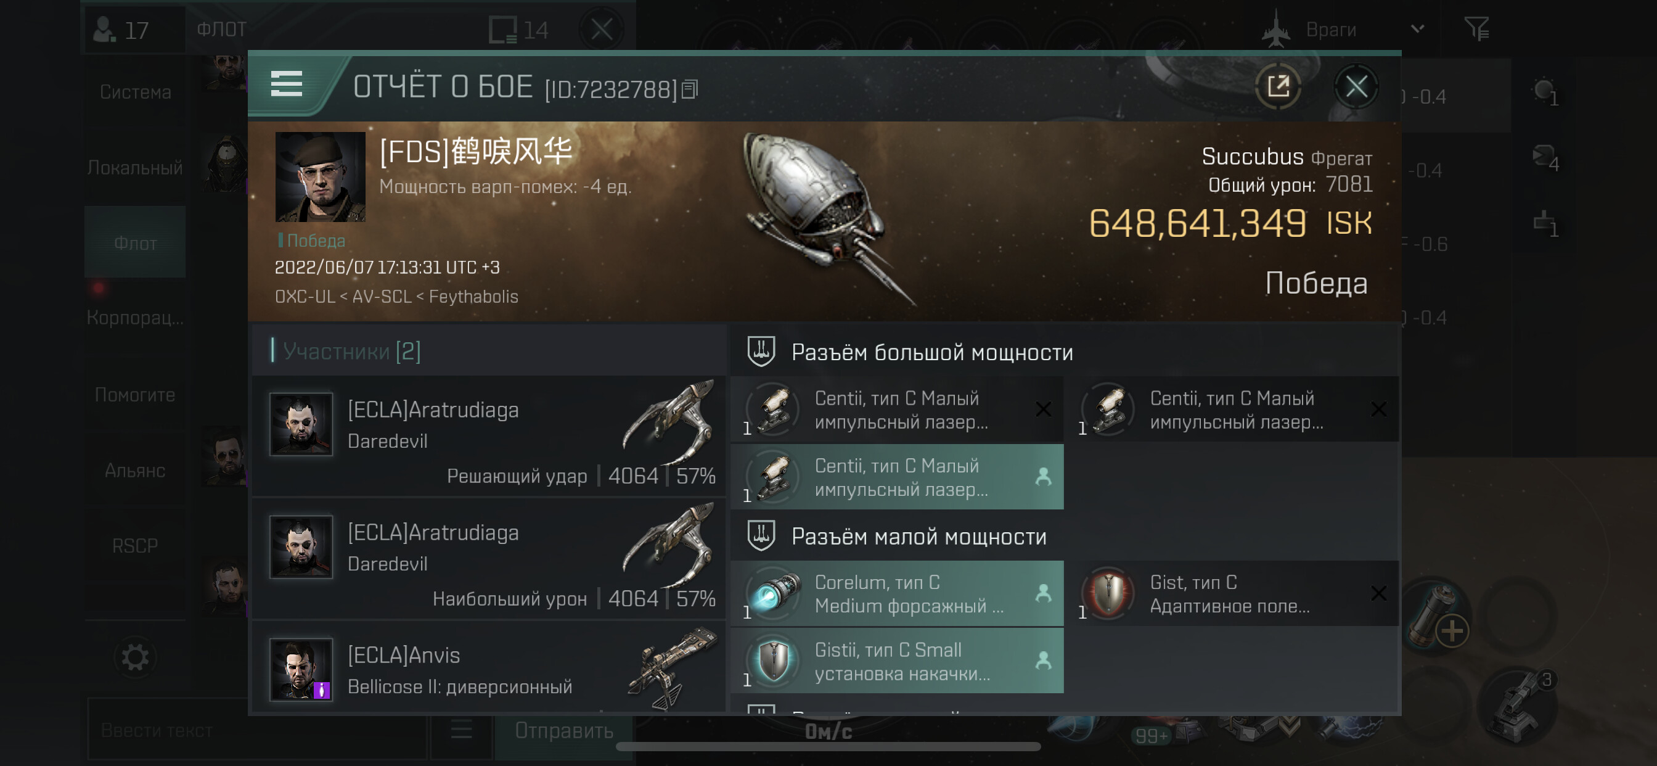Open the battle report hamburger menu
1657x766 pixels.
click(286, 84)
